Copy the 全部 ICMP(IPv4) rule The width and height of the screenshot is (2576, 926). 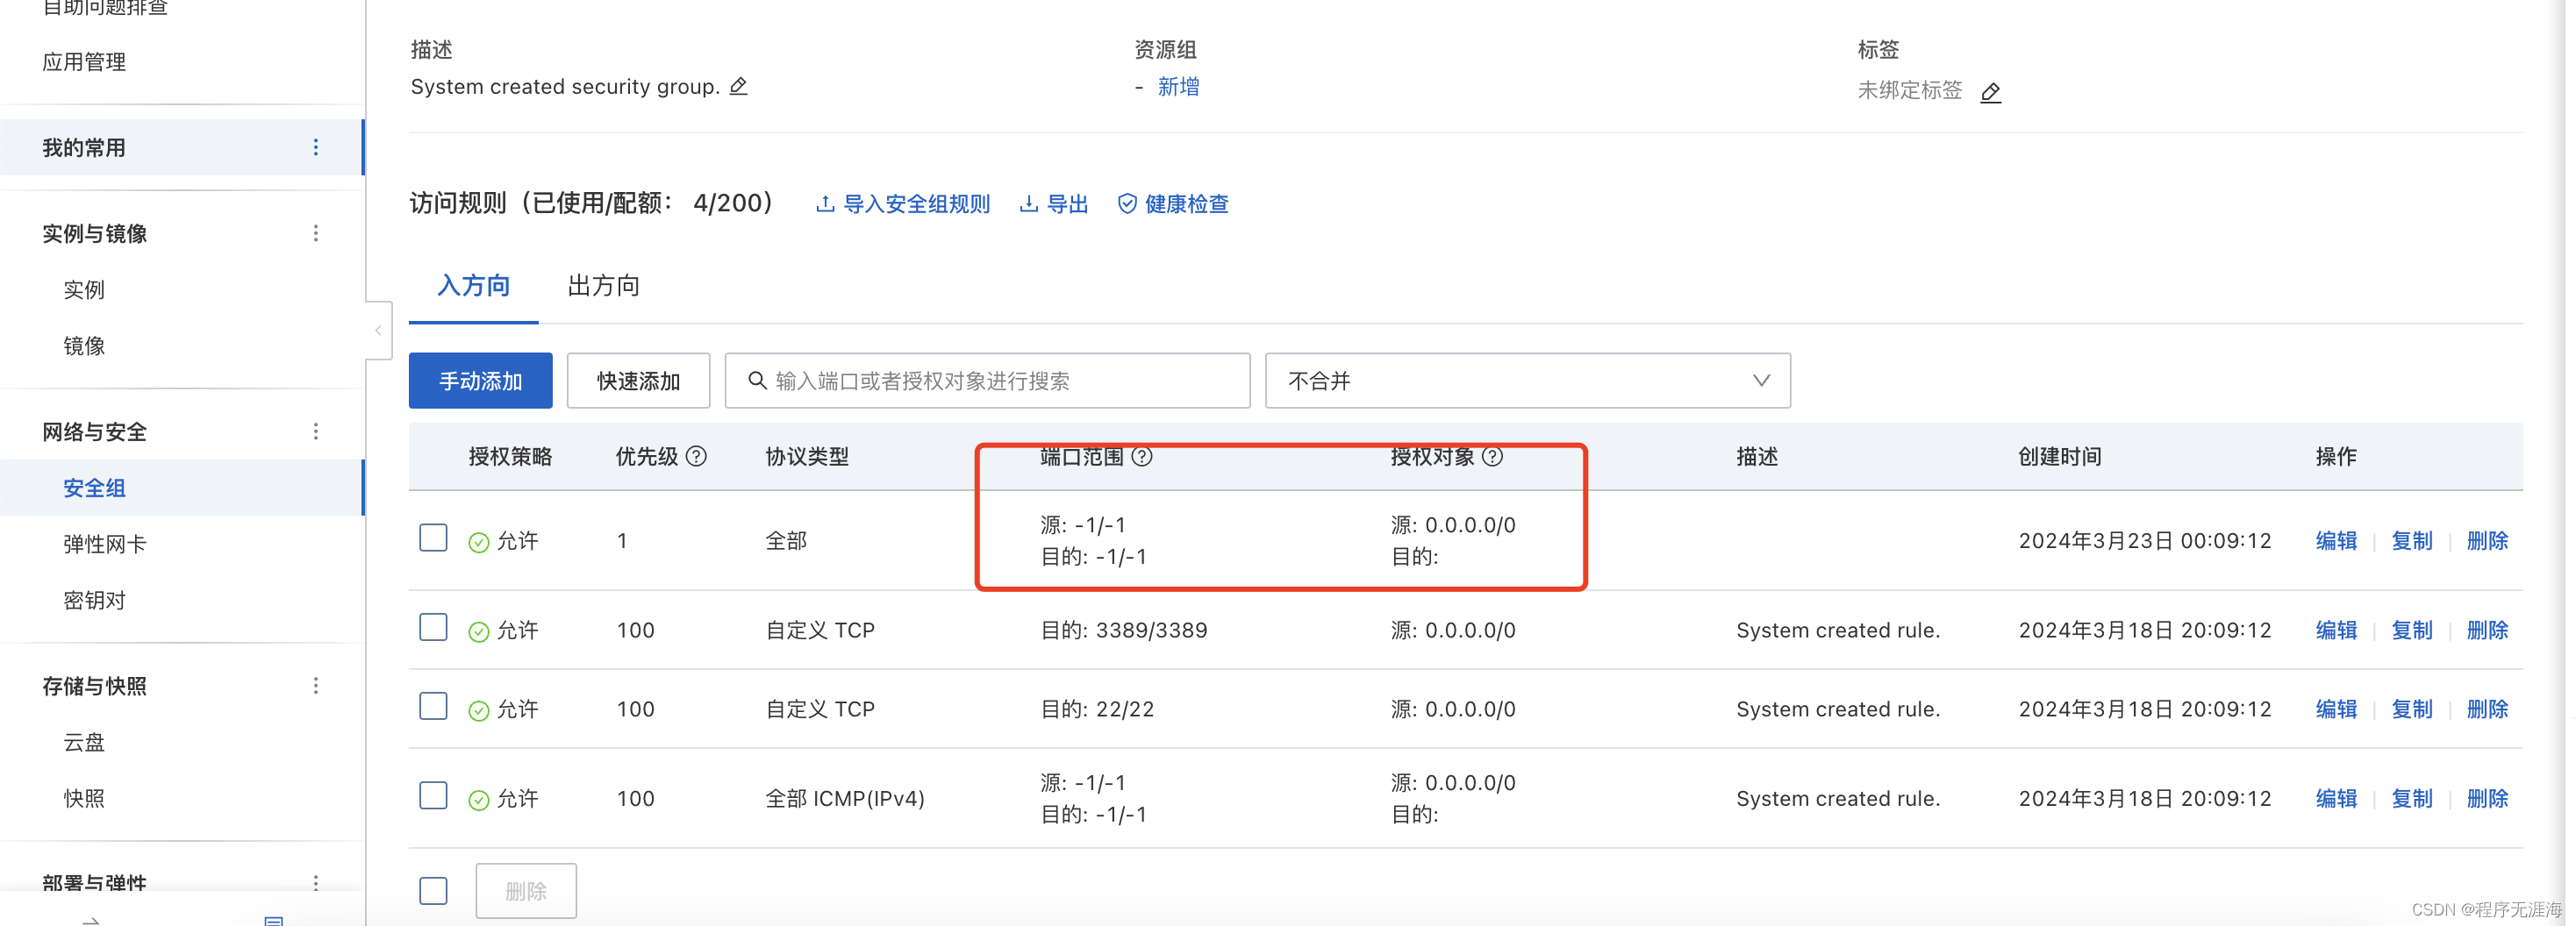click(2411, 798)
